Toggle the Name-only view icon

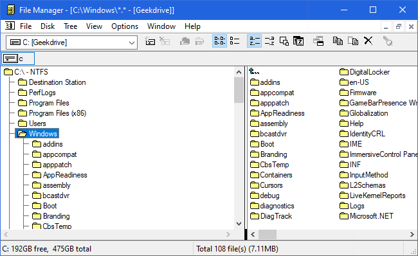220,41
